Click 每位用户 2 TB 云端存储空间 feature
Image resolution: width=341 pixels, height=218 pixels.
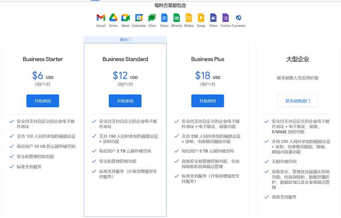pos(125,151)
